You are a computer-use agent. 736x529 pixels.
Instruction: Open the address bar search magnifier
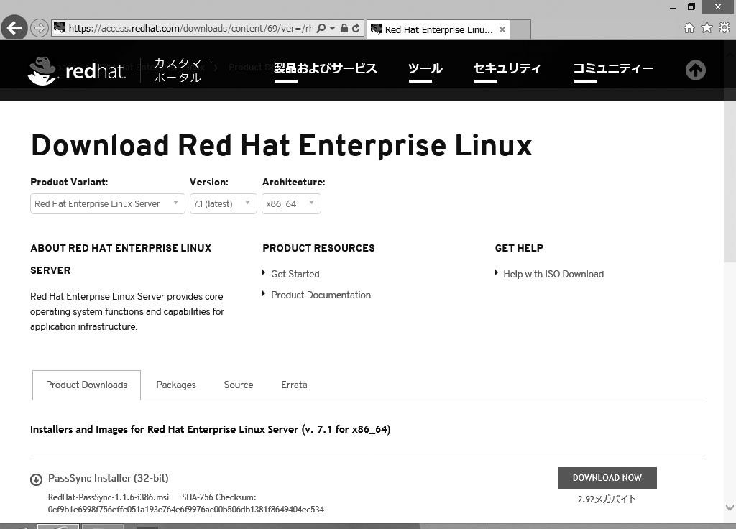coord(321,28)
